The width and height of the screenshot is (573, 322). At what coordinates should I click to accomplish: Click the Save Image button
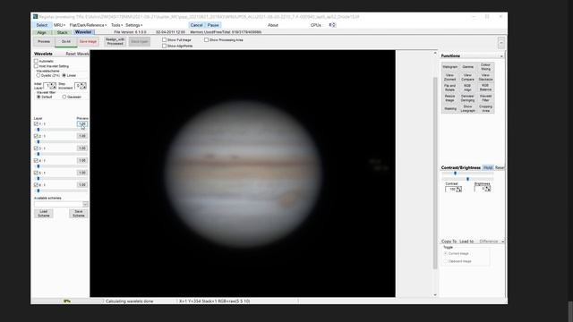tap(88, 42)
